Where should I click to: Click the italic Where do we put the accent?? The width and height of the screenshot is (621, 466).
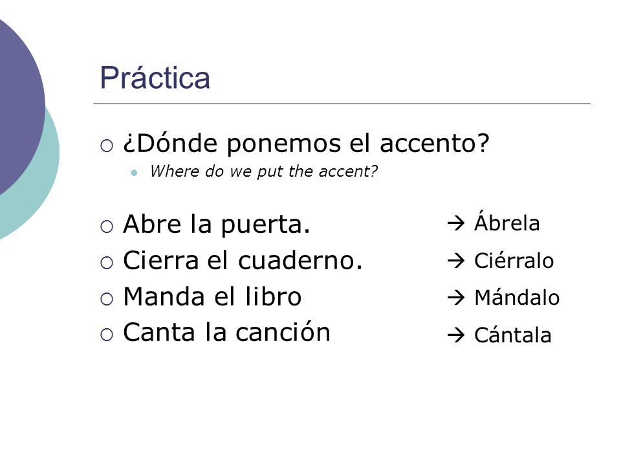point(264,172)
